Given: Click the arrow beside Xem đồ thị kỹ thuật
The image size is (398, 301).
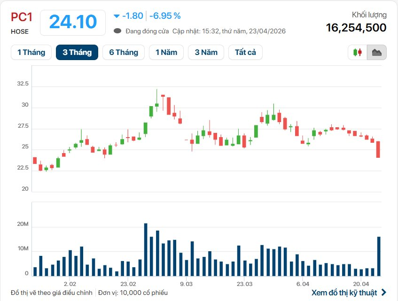Looking at the screenshot, I should (384, 293).
